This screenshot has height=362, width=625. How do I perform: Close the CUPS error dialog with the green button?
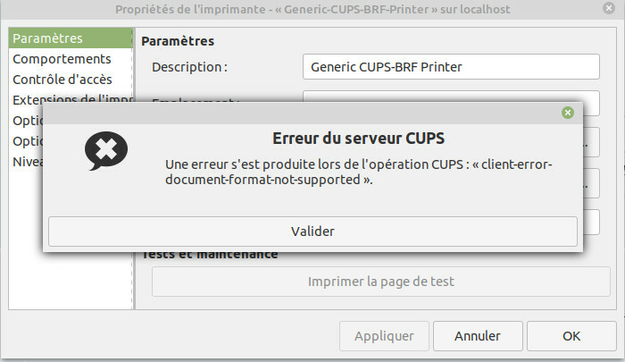click(x=567, y=113)
